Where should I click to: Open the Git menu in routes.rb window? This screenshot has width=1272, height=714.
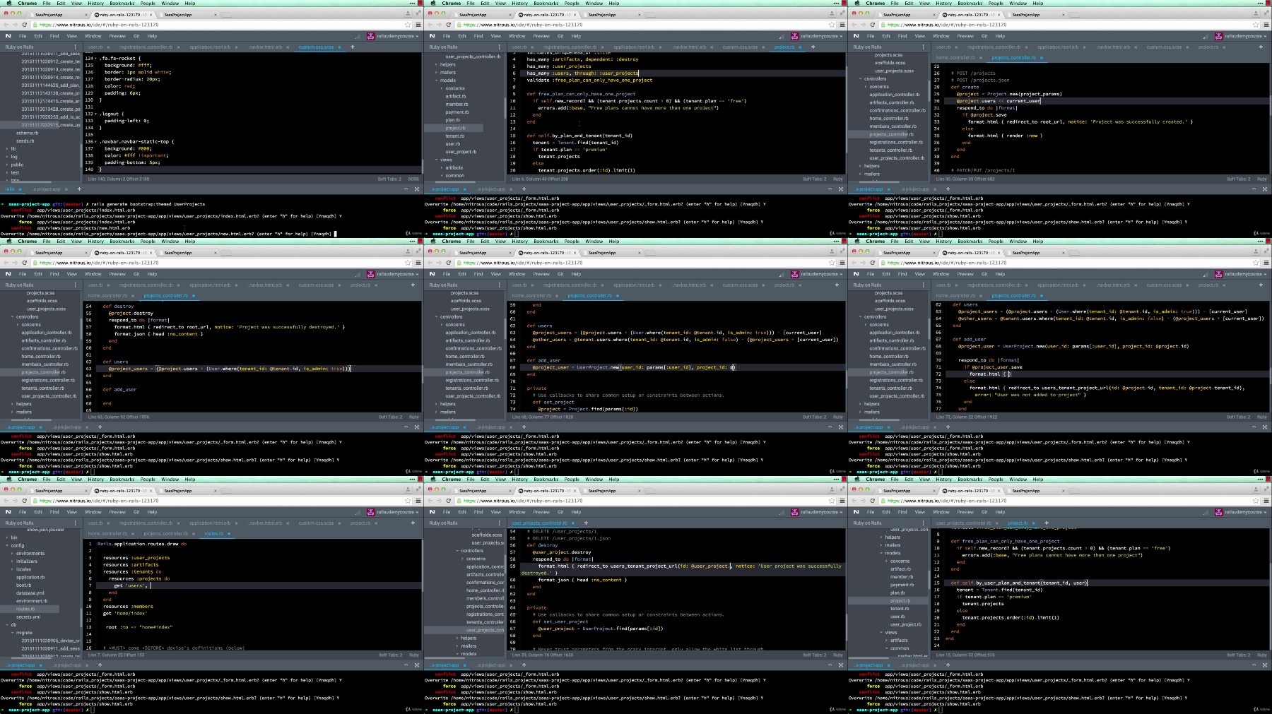point(136,512)
